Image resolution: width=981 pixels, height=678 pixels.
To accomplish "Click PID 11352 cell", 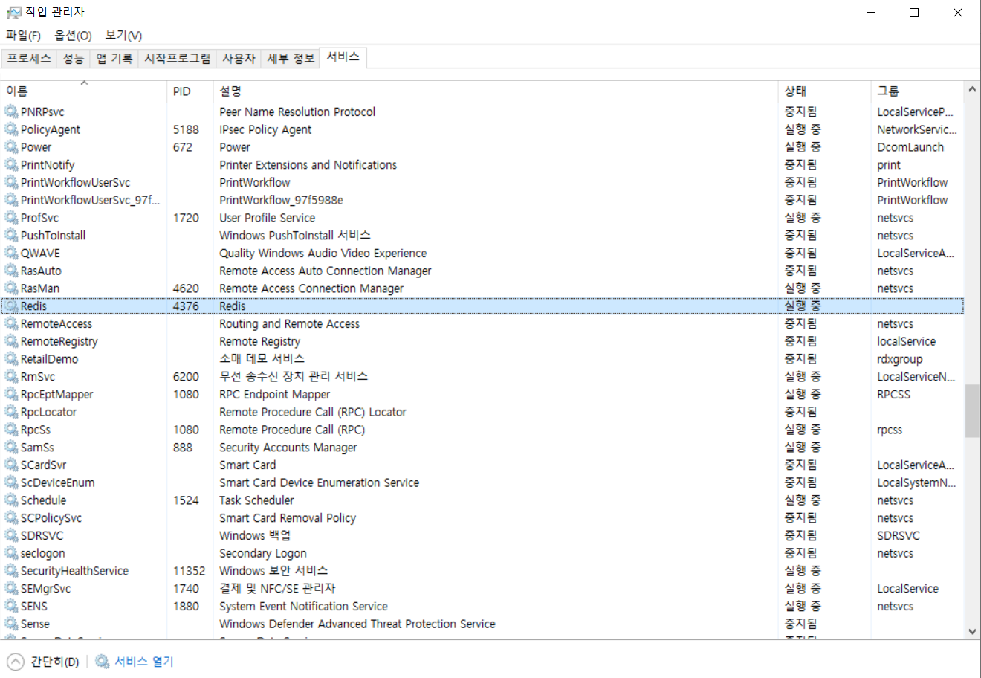I will (189, 571).
